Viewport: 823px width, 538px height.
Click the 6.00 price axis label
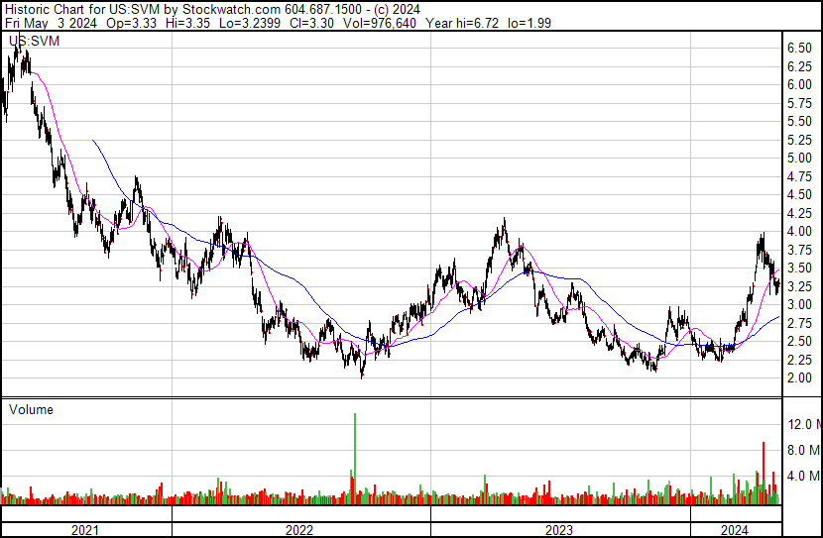click(x=799, y=84)
